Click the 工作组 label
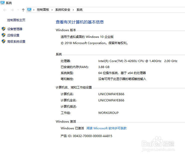 65,113
